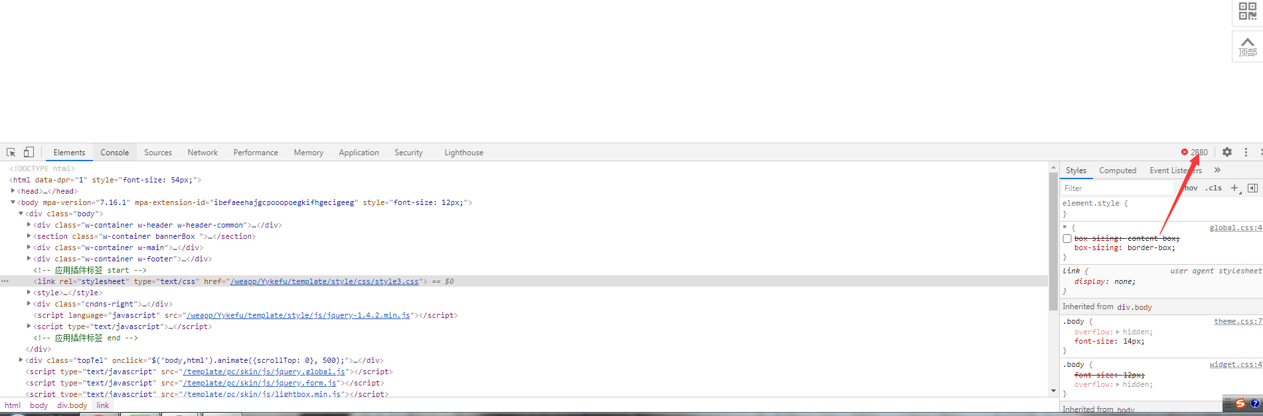Viewport: 1263px width, 416px height.
Task: Open the style3.css href link
Action: tap(325, 281)
